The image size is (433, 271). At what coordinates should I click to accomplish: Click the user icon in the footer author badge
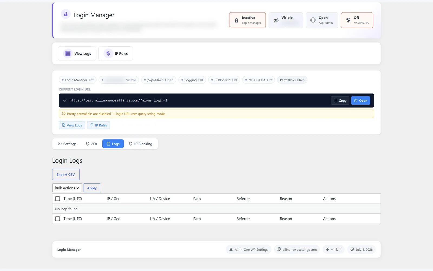231,249
